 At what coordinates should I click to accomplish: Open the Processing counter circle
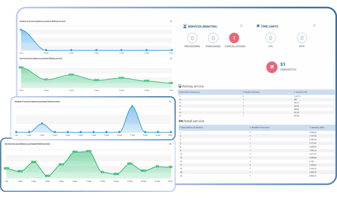tap(192, 38)
